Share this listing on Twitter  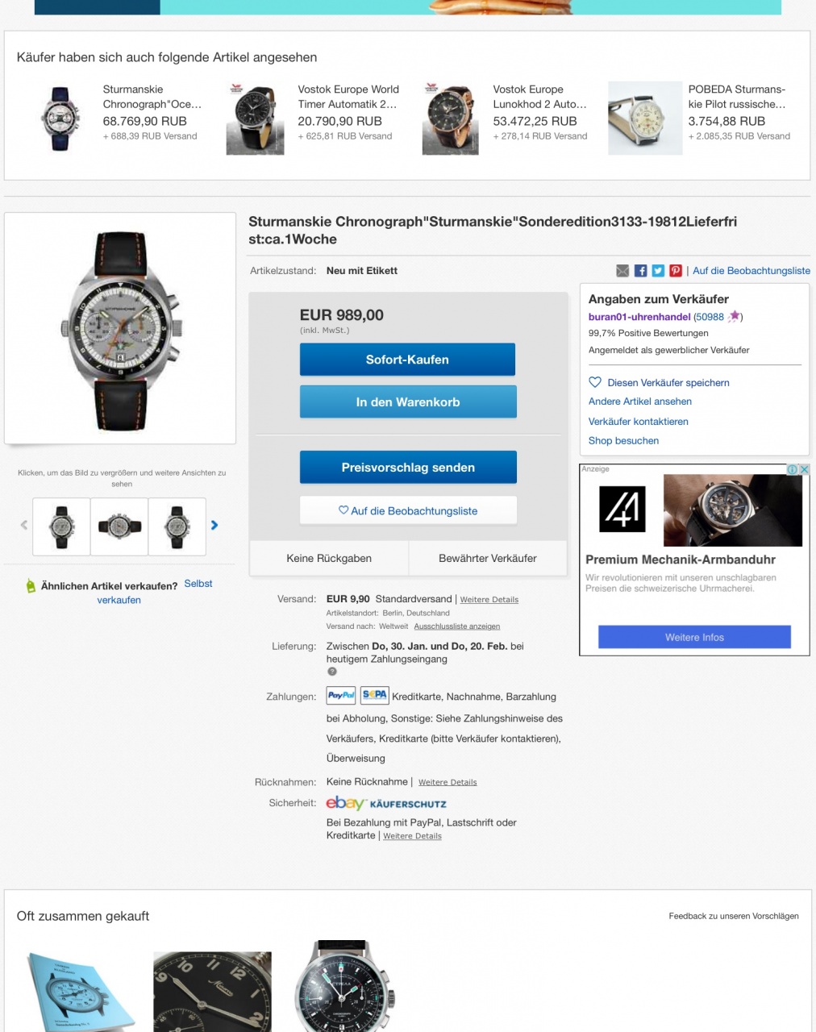(658, 271)
